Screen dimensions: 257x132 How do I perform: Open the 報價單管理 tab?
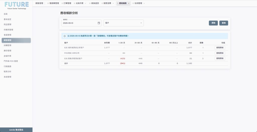coord(53,3)
